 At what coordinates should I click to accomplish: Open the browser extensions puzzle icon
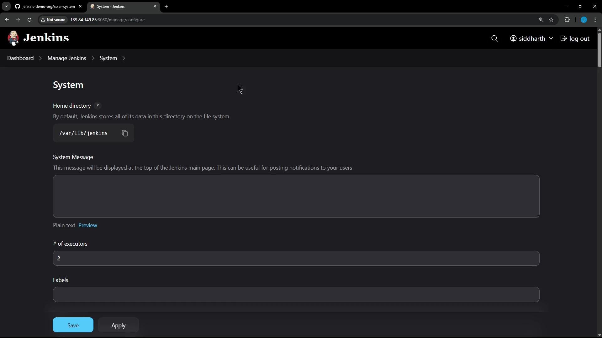(x=567, y=20)
